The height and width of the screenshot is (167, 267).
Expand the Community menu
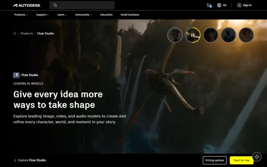[83, 15]
